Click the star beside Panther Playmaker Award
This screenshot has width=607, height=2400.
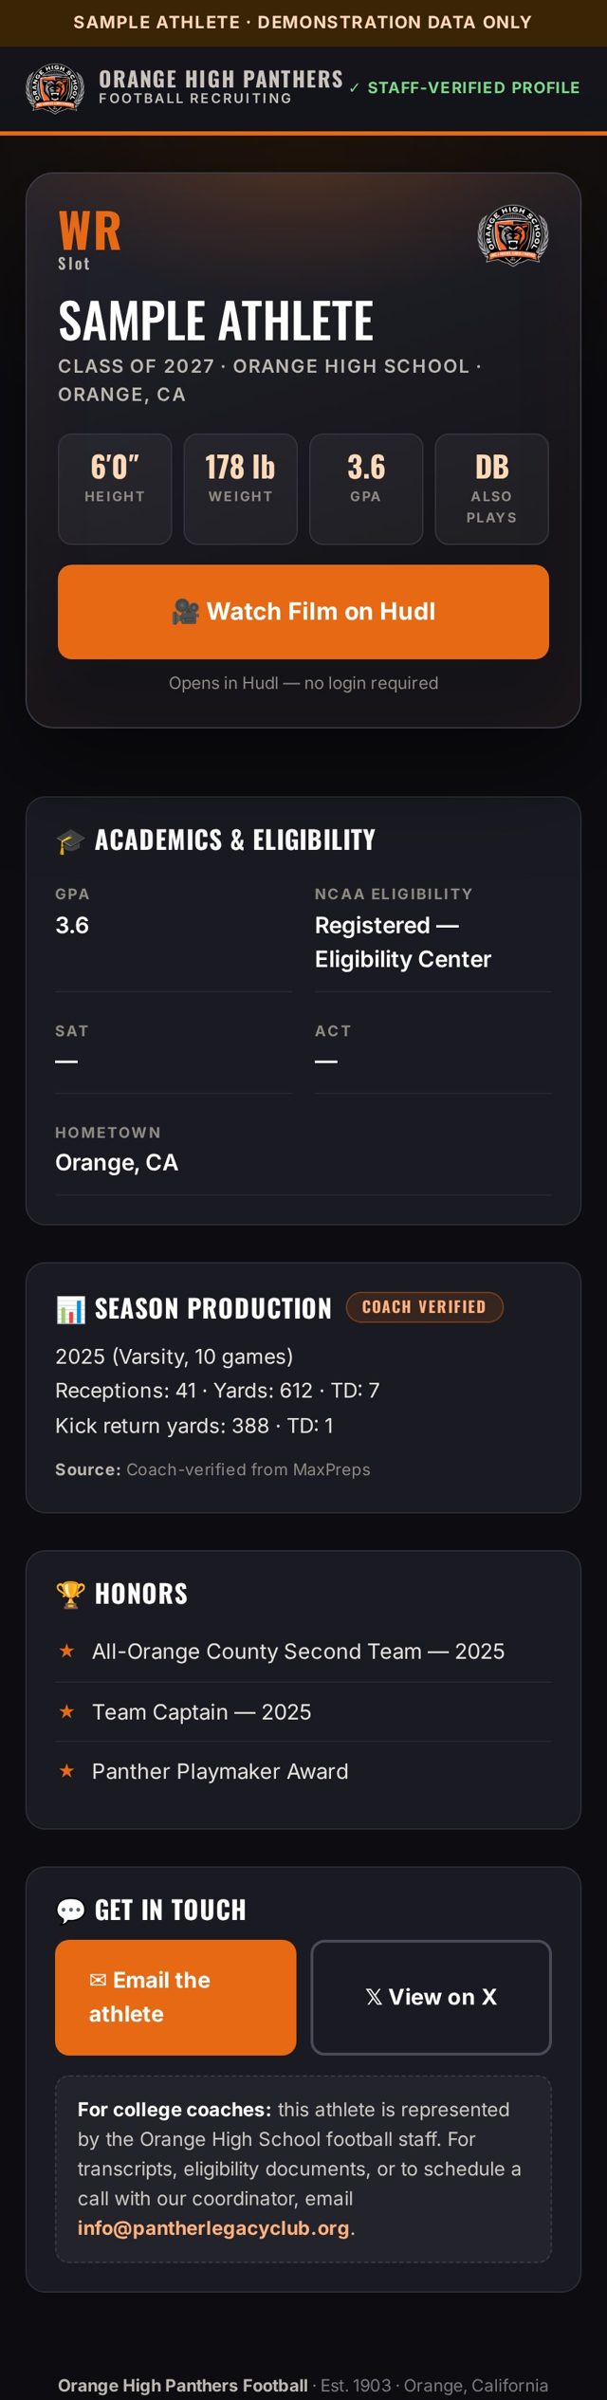tap(66, 1771)
